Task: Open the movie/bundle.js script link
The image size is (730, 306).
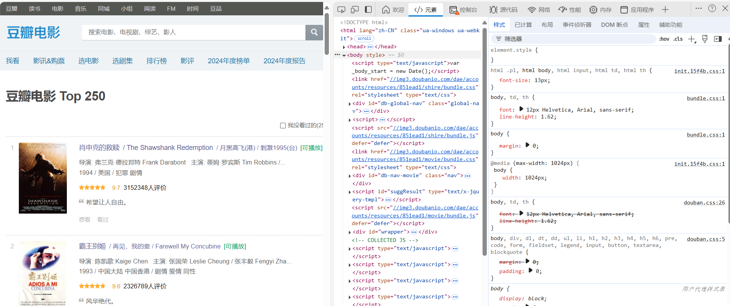Action: click(x=415, y=212)
